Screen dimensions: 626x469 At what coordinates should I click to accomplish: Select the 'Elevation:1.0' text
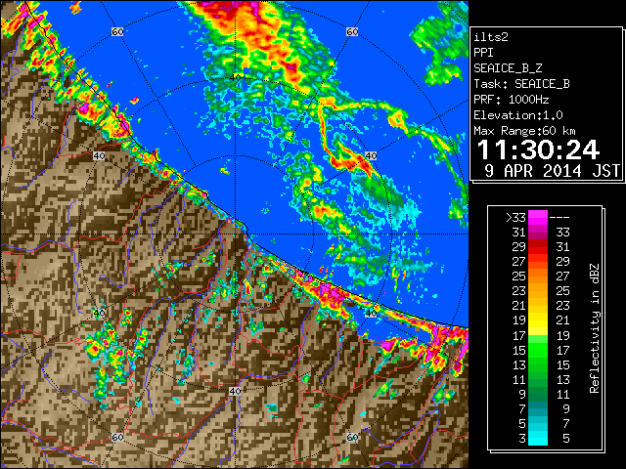pyautogui.click(x=518, y=115)
